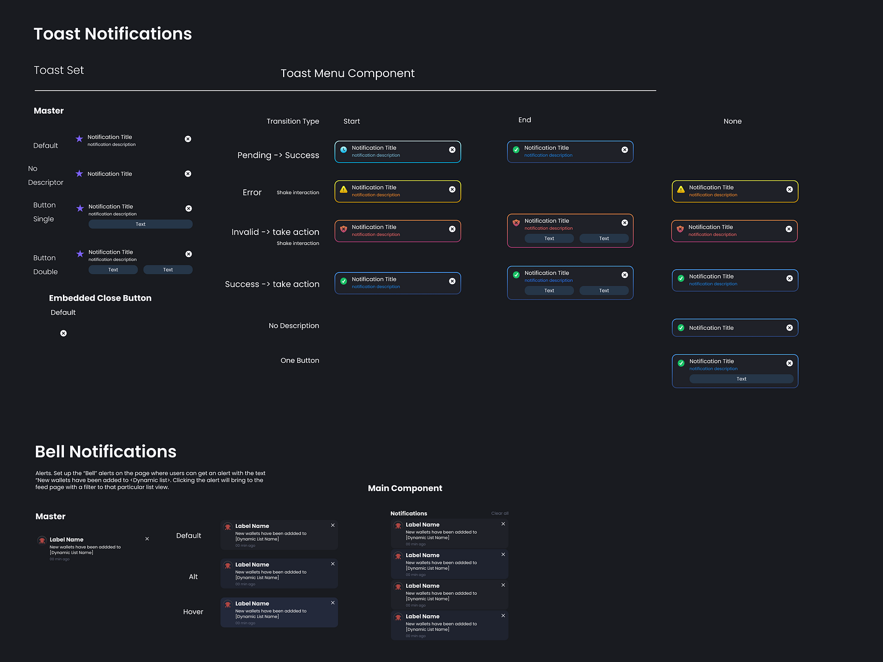Click the shield icon on the End column Invalid toast

516,222
